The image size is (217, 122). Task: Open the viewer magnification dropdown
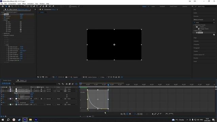[x=48, y=77]
